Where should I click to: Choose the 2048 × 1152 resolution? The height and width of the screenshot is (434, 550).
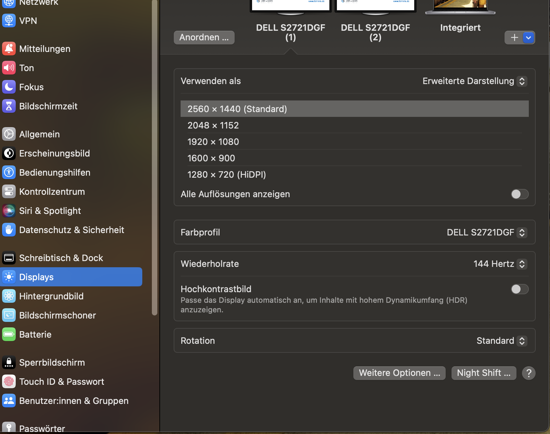coord(355,125)
